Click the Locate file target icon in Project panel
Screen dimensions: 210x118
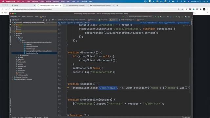coord(44,20)
